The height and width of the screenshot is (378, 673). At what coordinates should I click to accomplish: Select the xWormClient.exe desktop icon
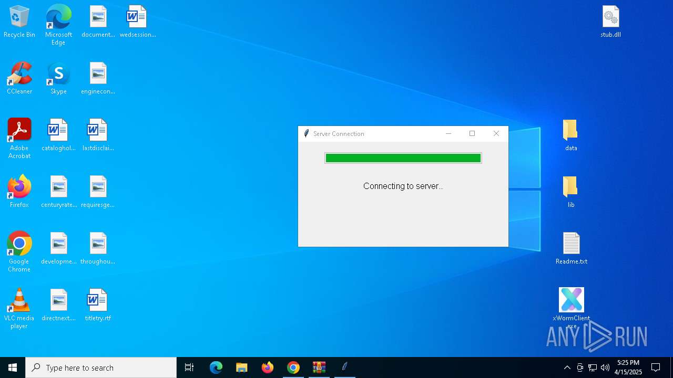[571, 308]
